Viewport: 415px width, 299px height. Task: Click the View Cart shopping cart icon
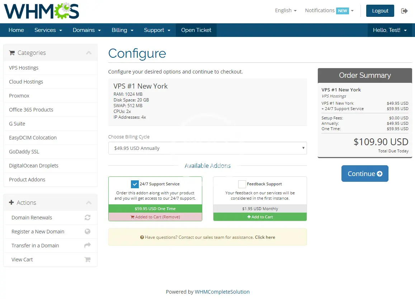88,260
